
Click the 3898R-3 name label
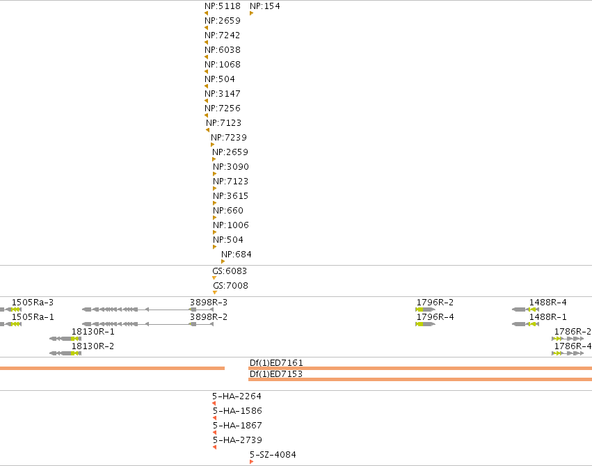tap(209, 303)
